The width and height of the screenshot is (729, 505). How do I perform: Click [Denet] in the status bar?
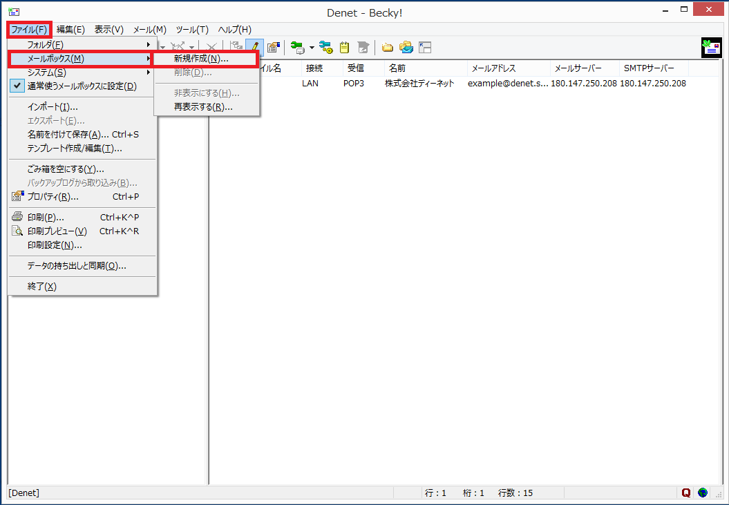click(x=23, y=493)
